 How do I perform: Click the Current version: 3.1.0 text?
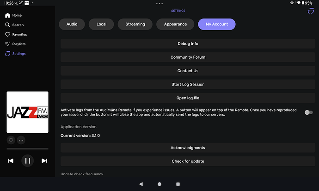coord(80,136)
